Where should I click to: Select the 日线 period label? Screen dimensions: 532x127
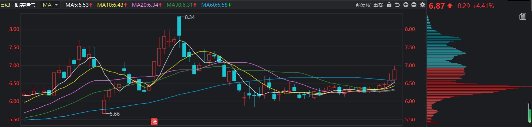[5, 5]
